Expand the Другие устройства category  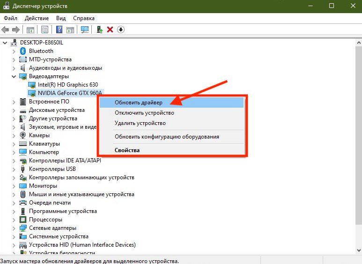(14, 118)
